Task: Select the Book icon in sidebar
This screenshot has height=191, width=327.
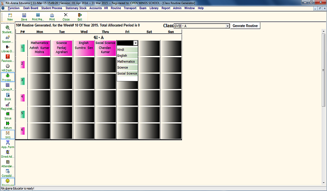Action: coord(8,97)
